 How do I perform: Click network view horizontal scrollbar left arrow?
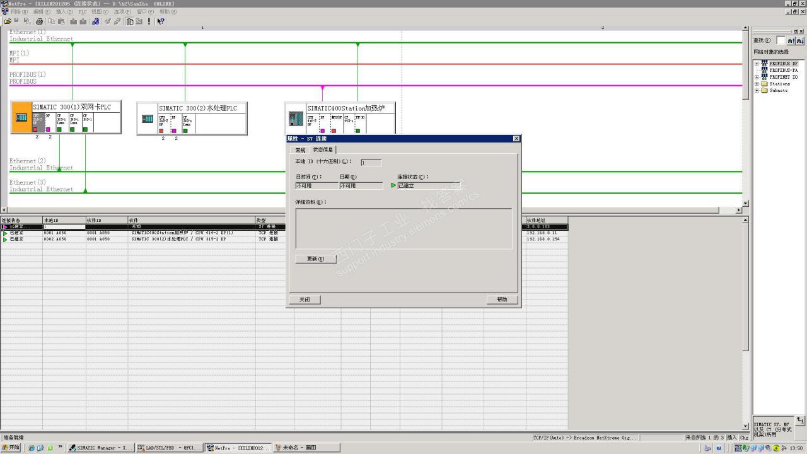[4, 210]
